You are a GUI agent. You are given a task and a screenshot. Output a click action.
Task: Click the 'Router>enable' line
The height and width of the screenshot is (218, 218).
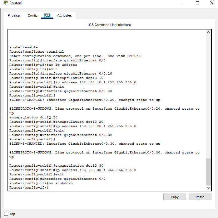coord(23,47)
